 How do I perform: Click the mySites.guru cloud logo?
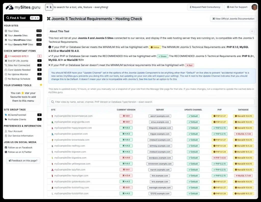pyautogui.click(x=9, y=7)
